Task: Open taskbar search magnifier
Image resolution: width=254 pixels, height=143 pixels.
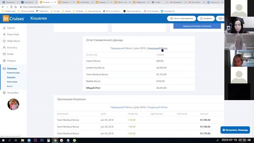Action: 10,140
